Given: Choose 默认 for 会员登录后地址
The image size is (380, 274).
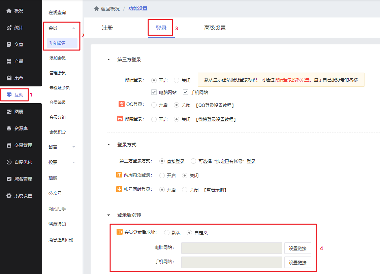Looking at the screenshot, I should (167, 233).
